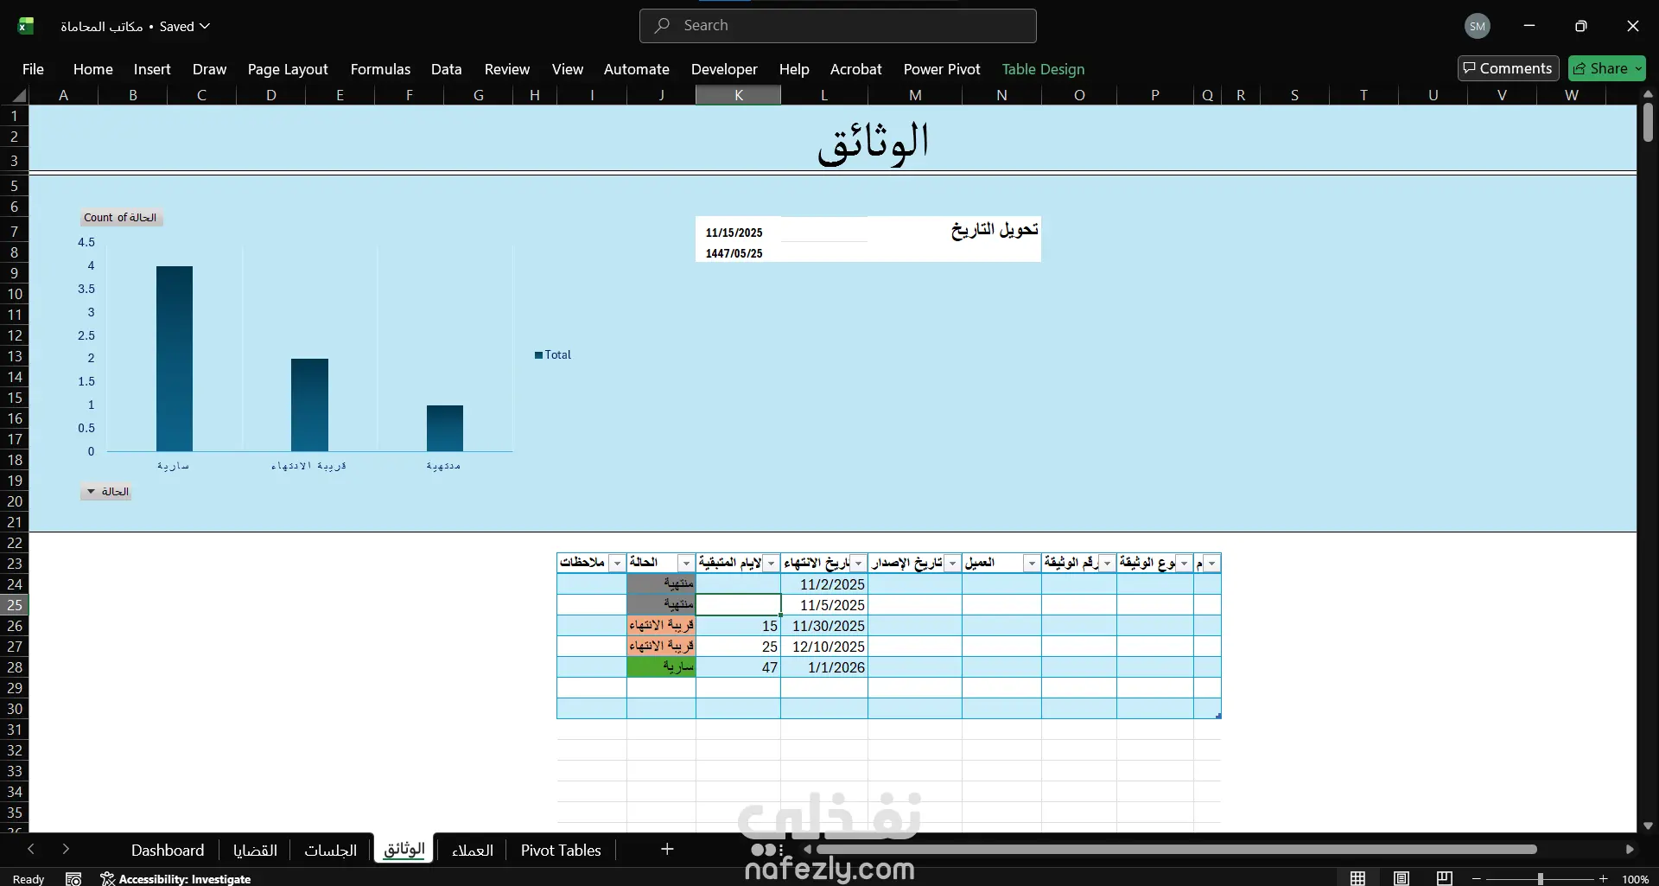The height and width of the screenshot is (886, 1659).
Task: Open filter dropdown for نوع الوثيقة column
Action: (1184, 564)
